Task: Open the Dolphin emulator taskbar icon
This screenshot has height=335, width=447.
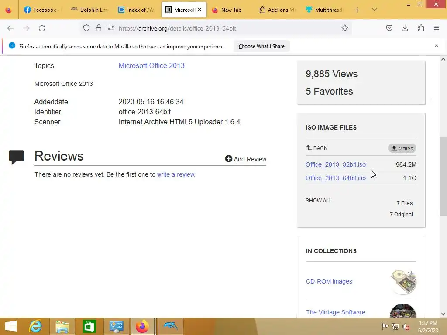Action: [x=171, y=326]
